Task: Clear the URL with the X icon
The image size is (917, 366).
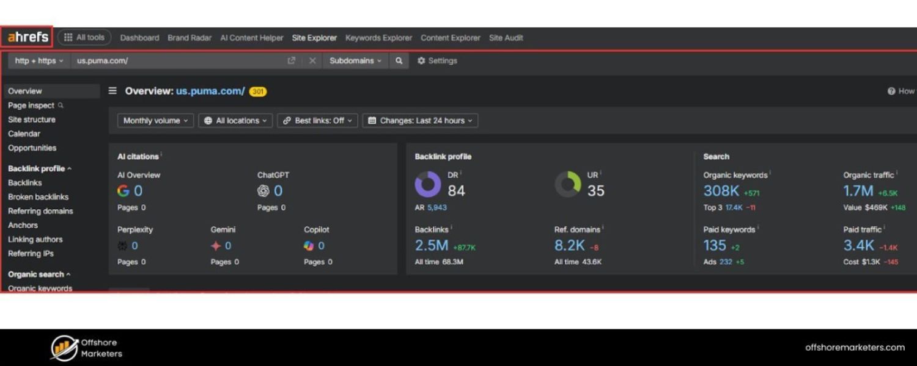Action: 312,61
